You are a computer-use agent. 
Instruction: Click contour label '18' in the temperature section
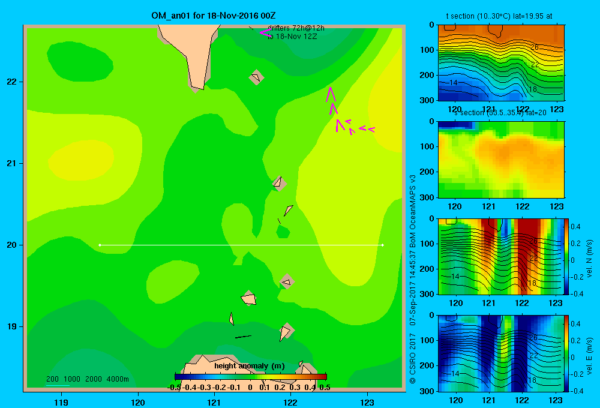tap(532, 89)
